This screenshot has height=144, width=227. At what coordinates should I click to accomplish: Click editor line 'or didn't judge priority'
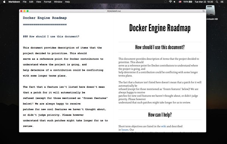[x=53, y=115]
